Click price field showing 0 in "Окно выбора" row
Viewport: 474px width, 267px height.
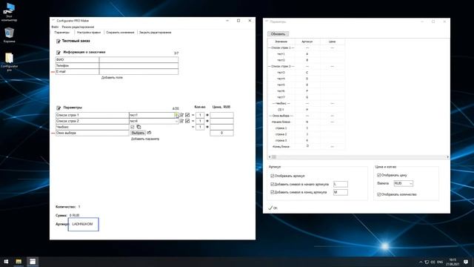tap(221, 133)
